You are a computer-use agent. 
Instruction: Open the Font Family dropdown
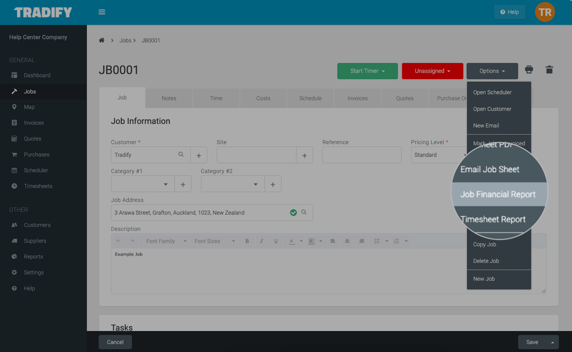coord(166,241)
